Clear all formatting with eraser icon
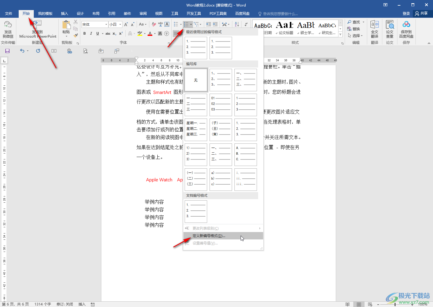The width and height of the screenshot is (433, 307). point(154,24)
